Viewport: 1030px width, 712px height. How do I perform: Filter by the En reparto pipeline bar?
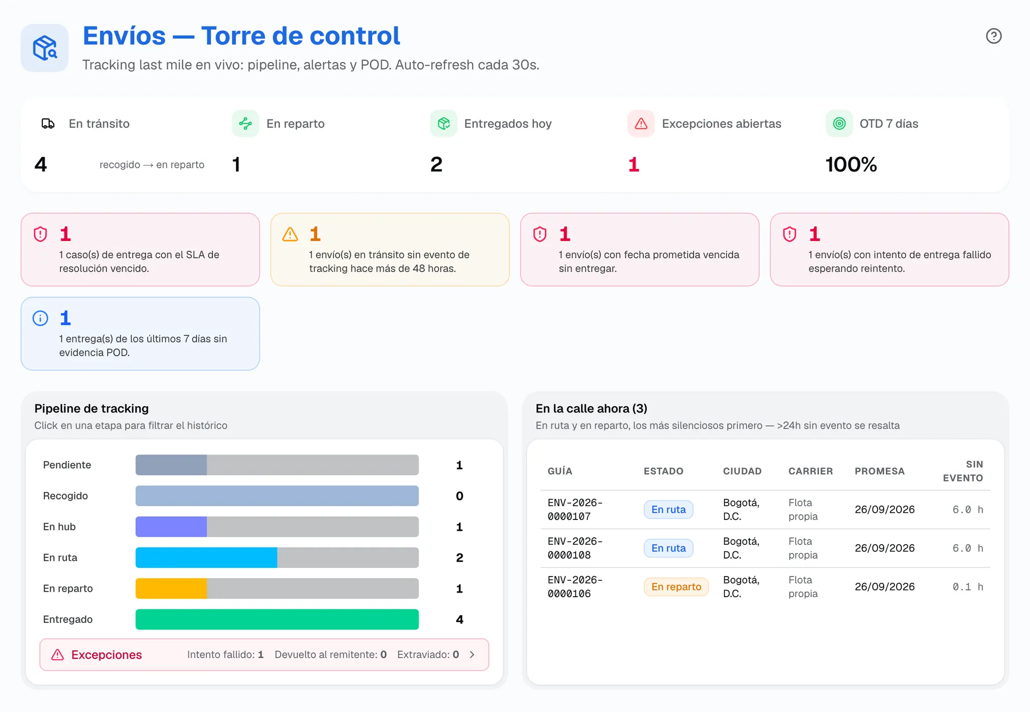tap(277, 588)
